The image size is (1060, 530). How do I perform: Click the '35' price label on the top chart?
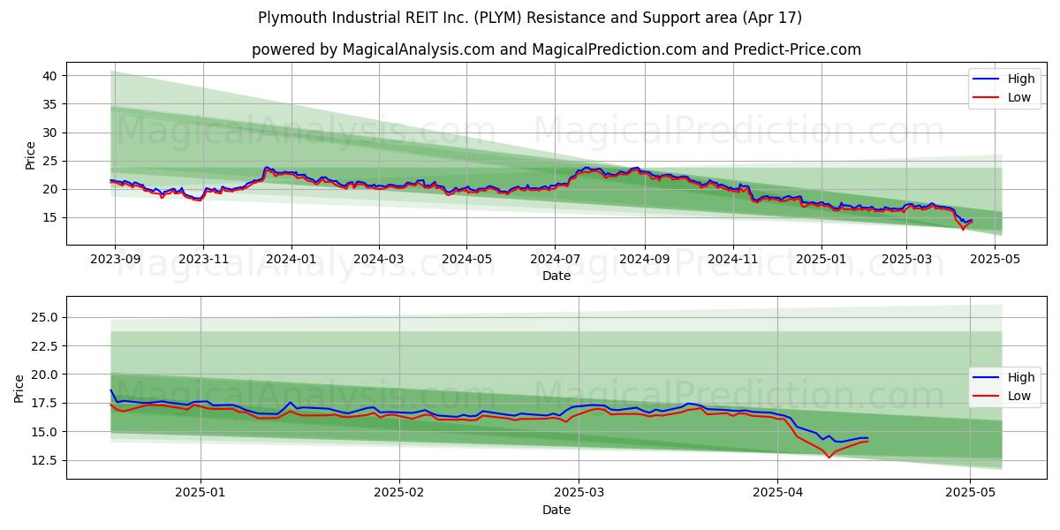pyautogui.click(x=50, y=104)
